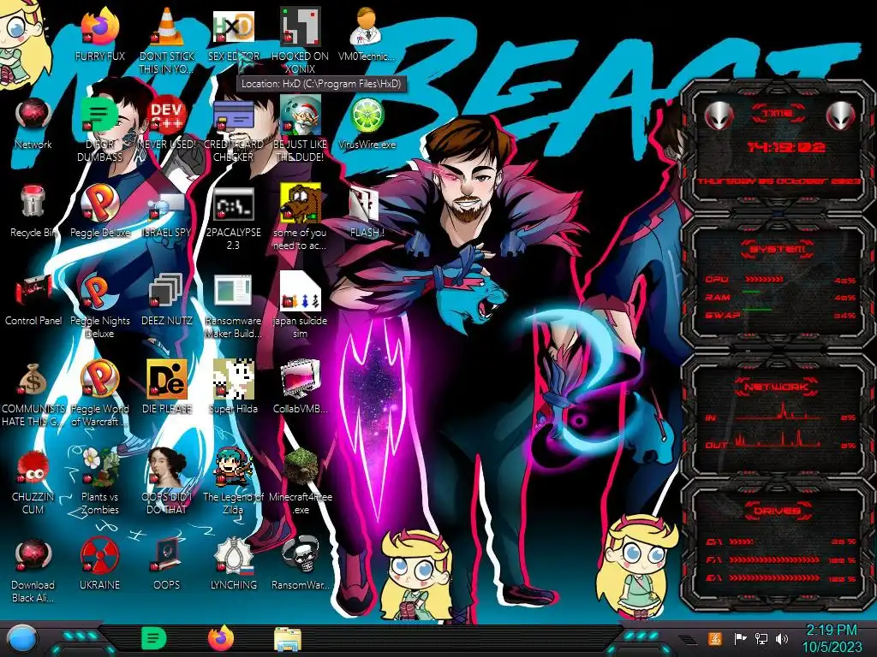
Task: Open the Start menu orb
Action: [22, 639]
